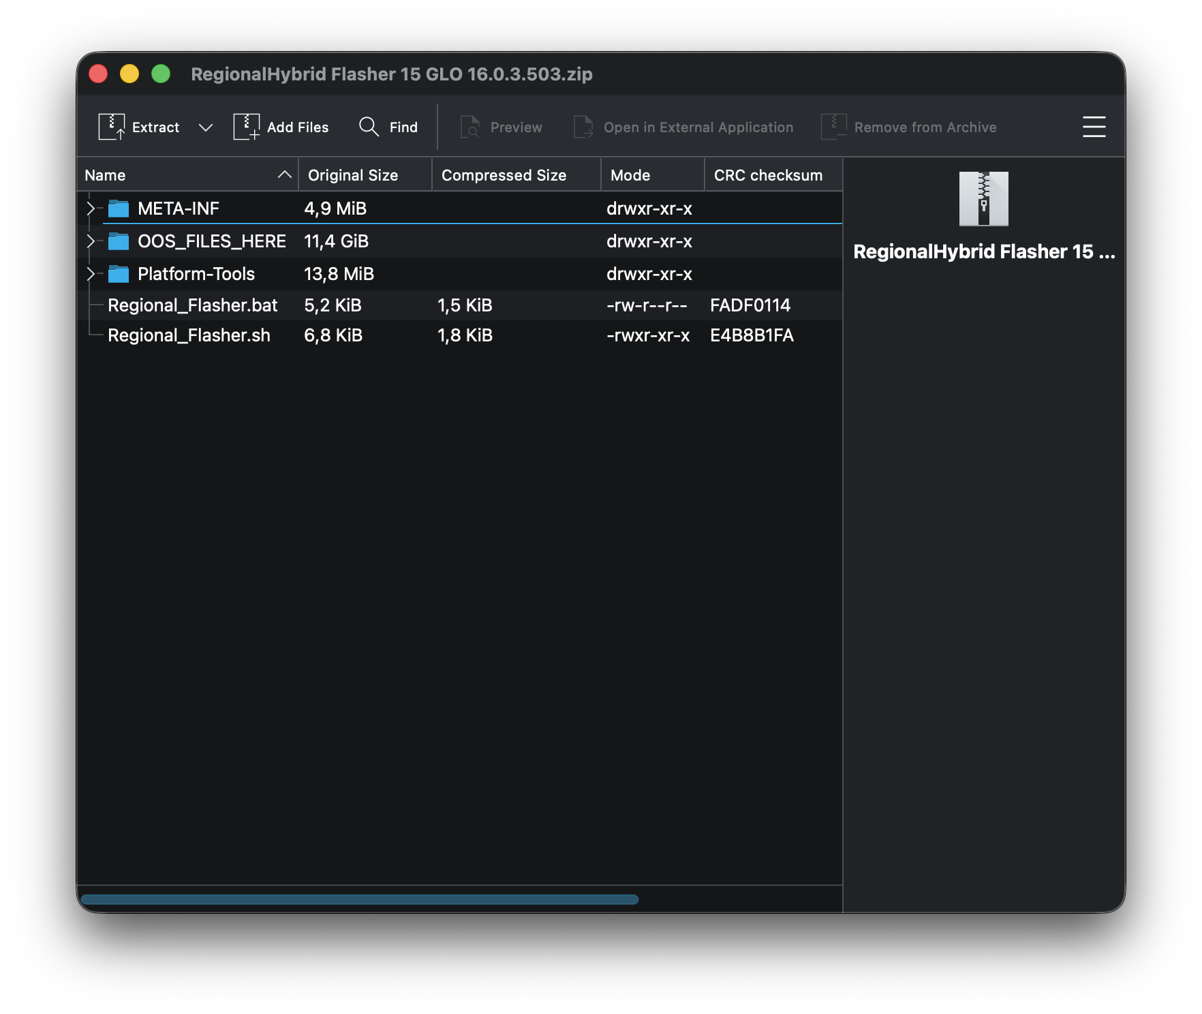Viewport: 1202px width, 1014px height.
Task: Click the 1,5 KiB compressed size
Action: (x=465, y=305)
